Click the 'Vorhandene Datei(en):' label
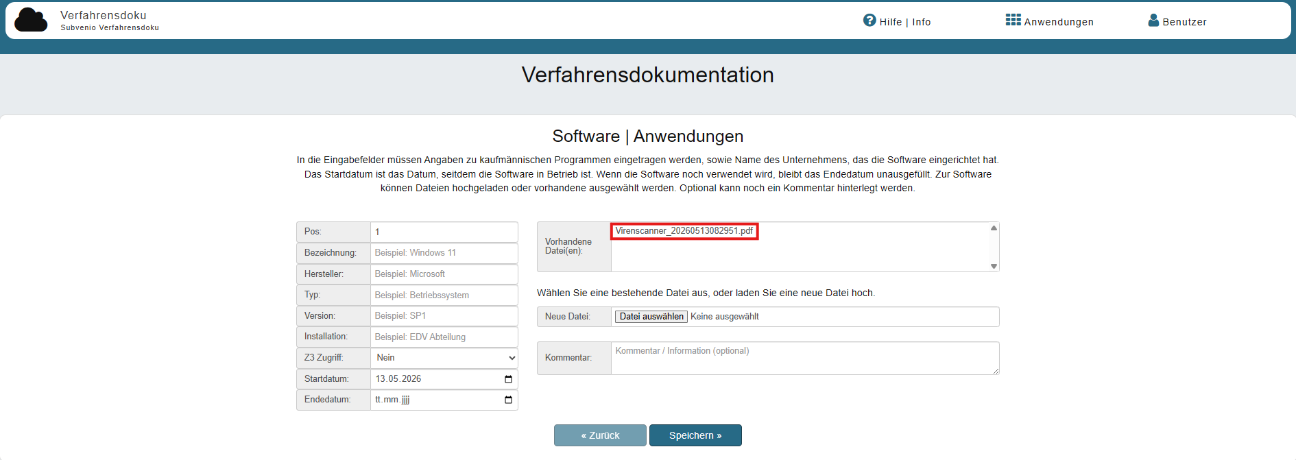The height and width of the screenshot is (460, 1296). pos(568,246)
